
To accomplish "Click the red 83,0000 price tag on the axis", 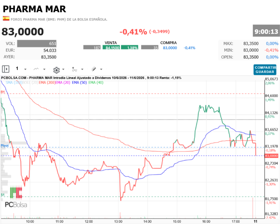I will point(271,156).
